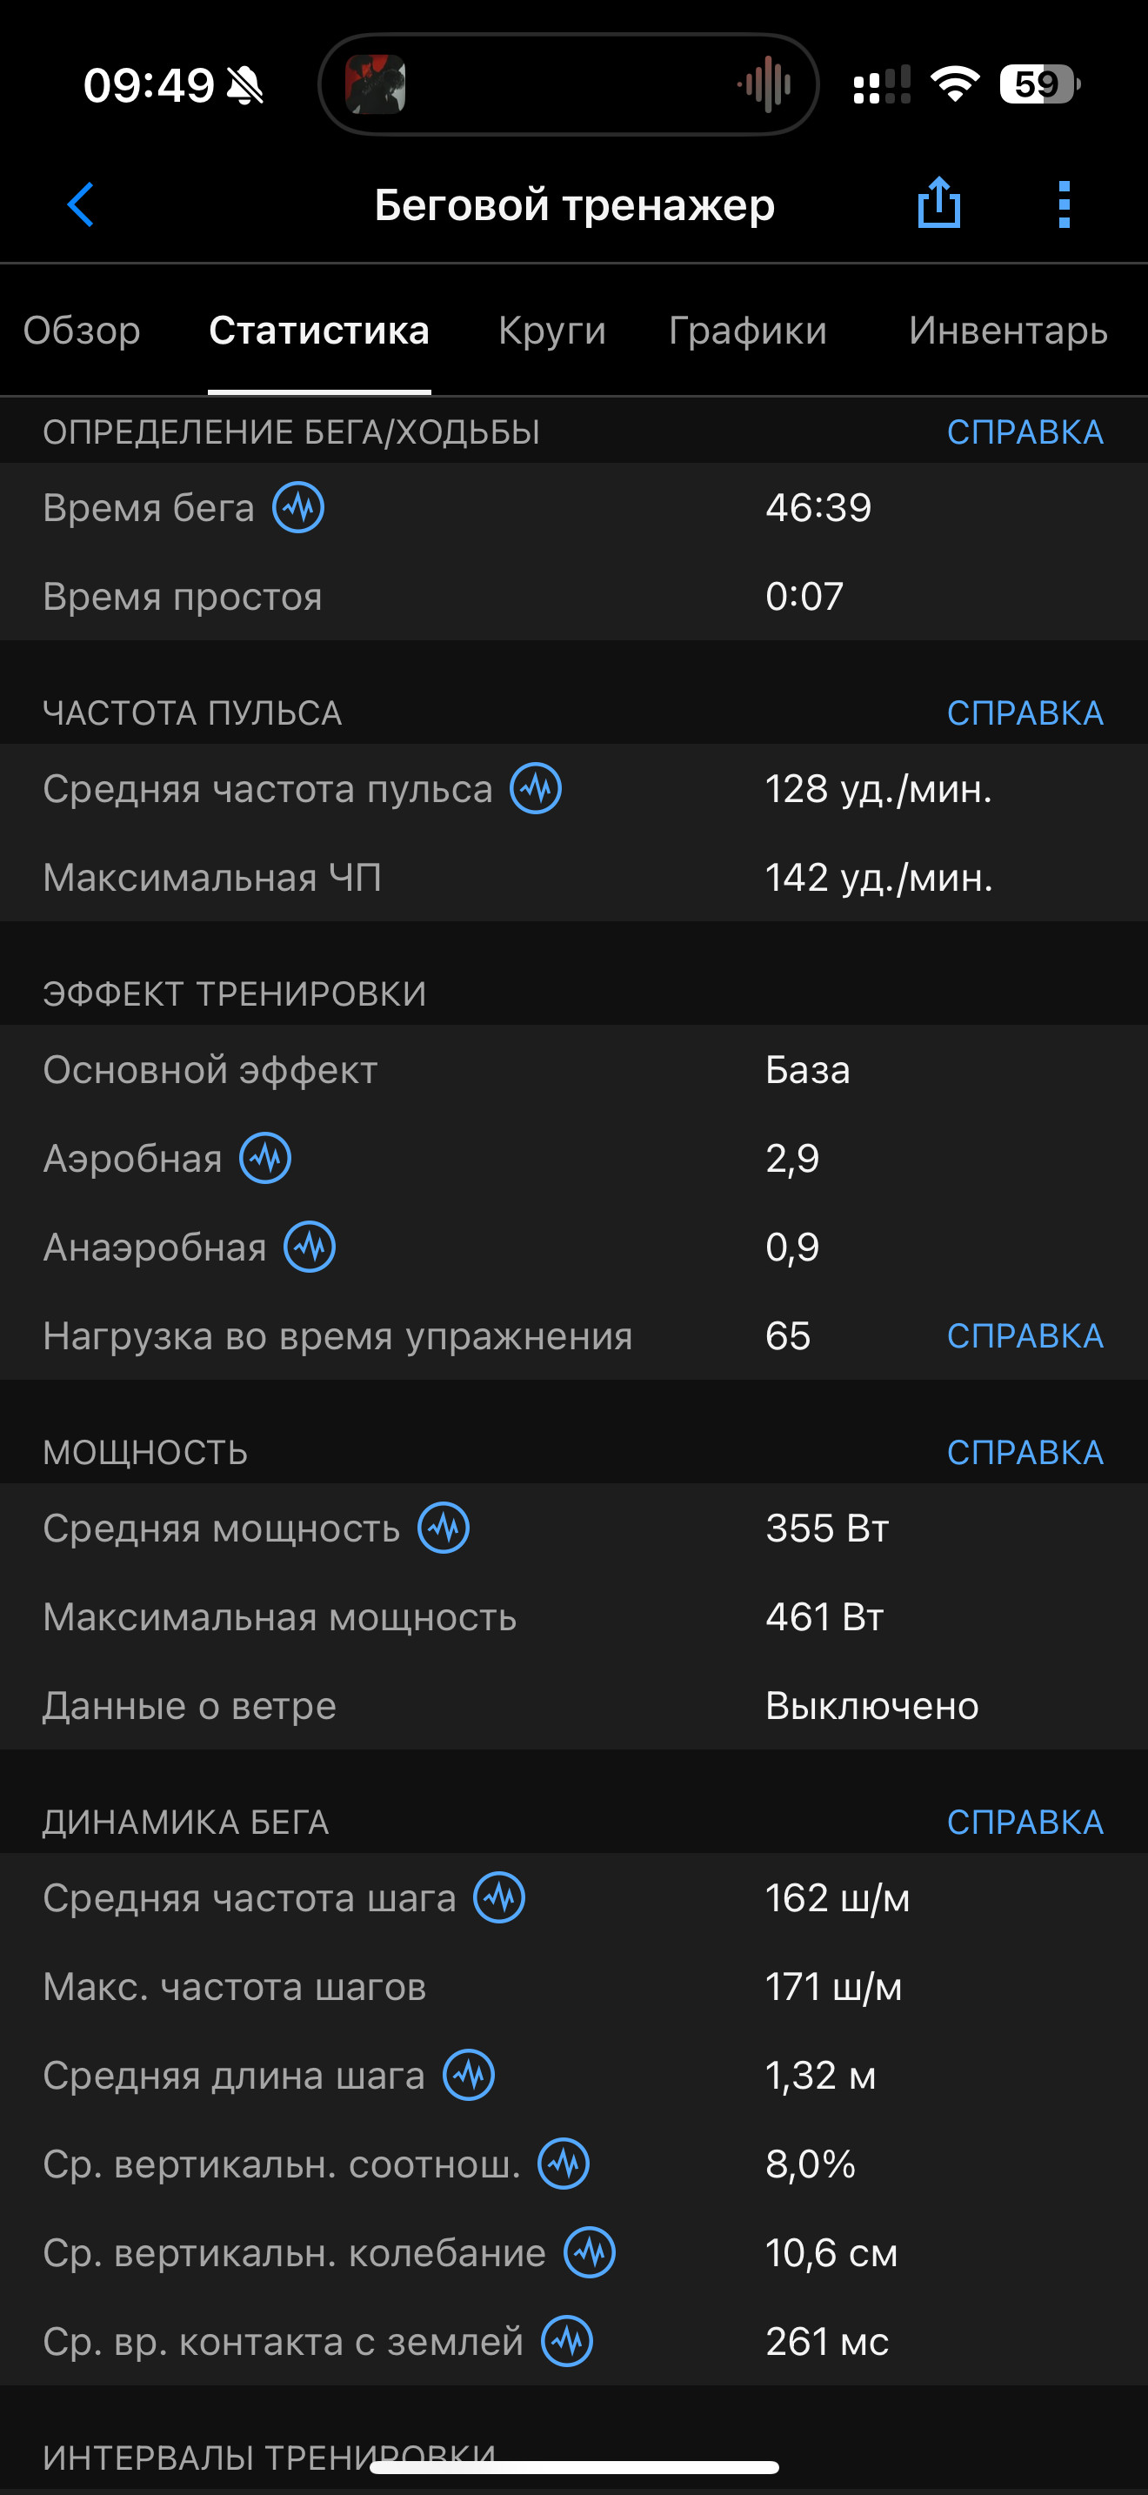Switch to the Круги tab
1148x2495 pixels.
[551, 331]
